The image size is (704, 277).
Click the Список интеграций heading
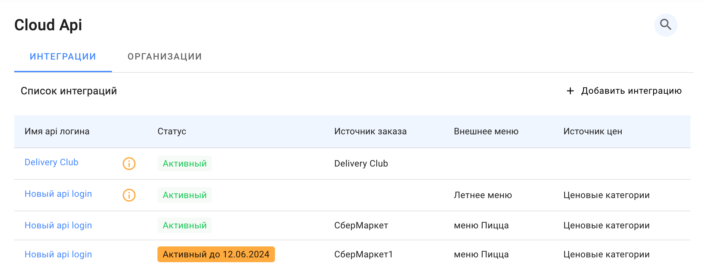pos(69,91)
